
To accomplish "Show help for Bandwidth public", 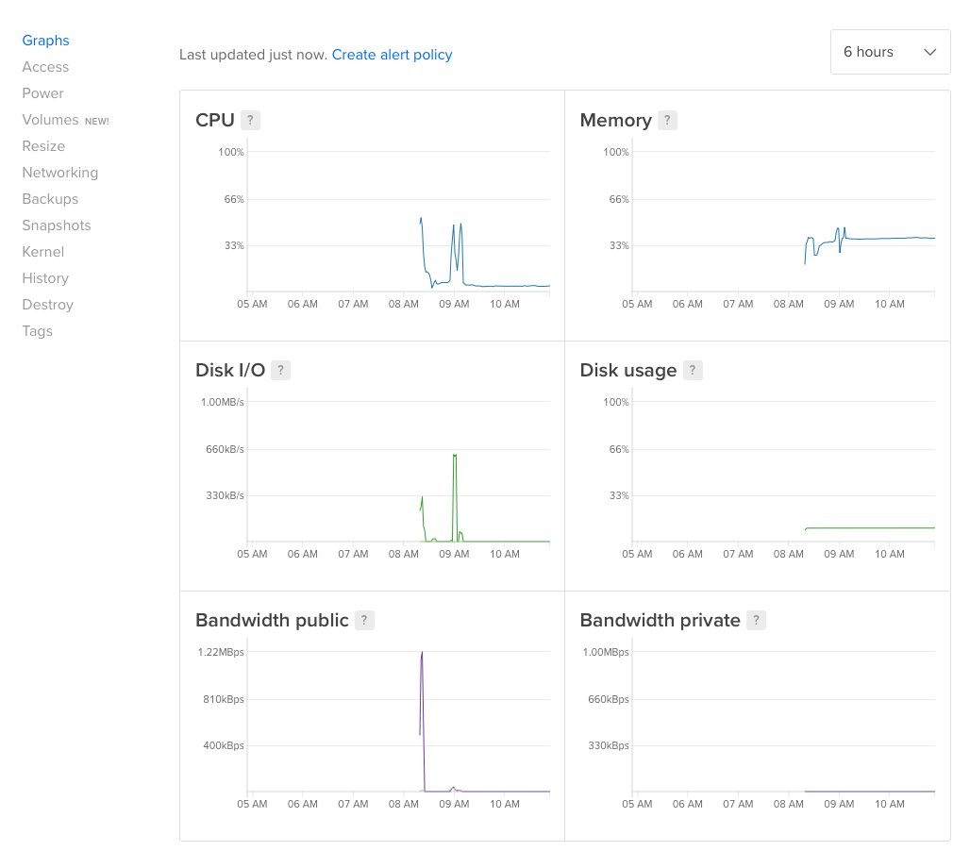I will pos(364,620).
